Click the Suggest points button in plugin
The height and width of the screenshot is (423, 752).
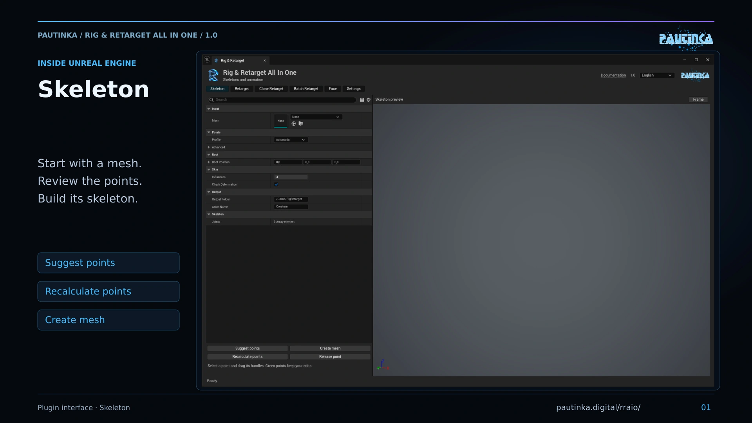tap(248, 348)
